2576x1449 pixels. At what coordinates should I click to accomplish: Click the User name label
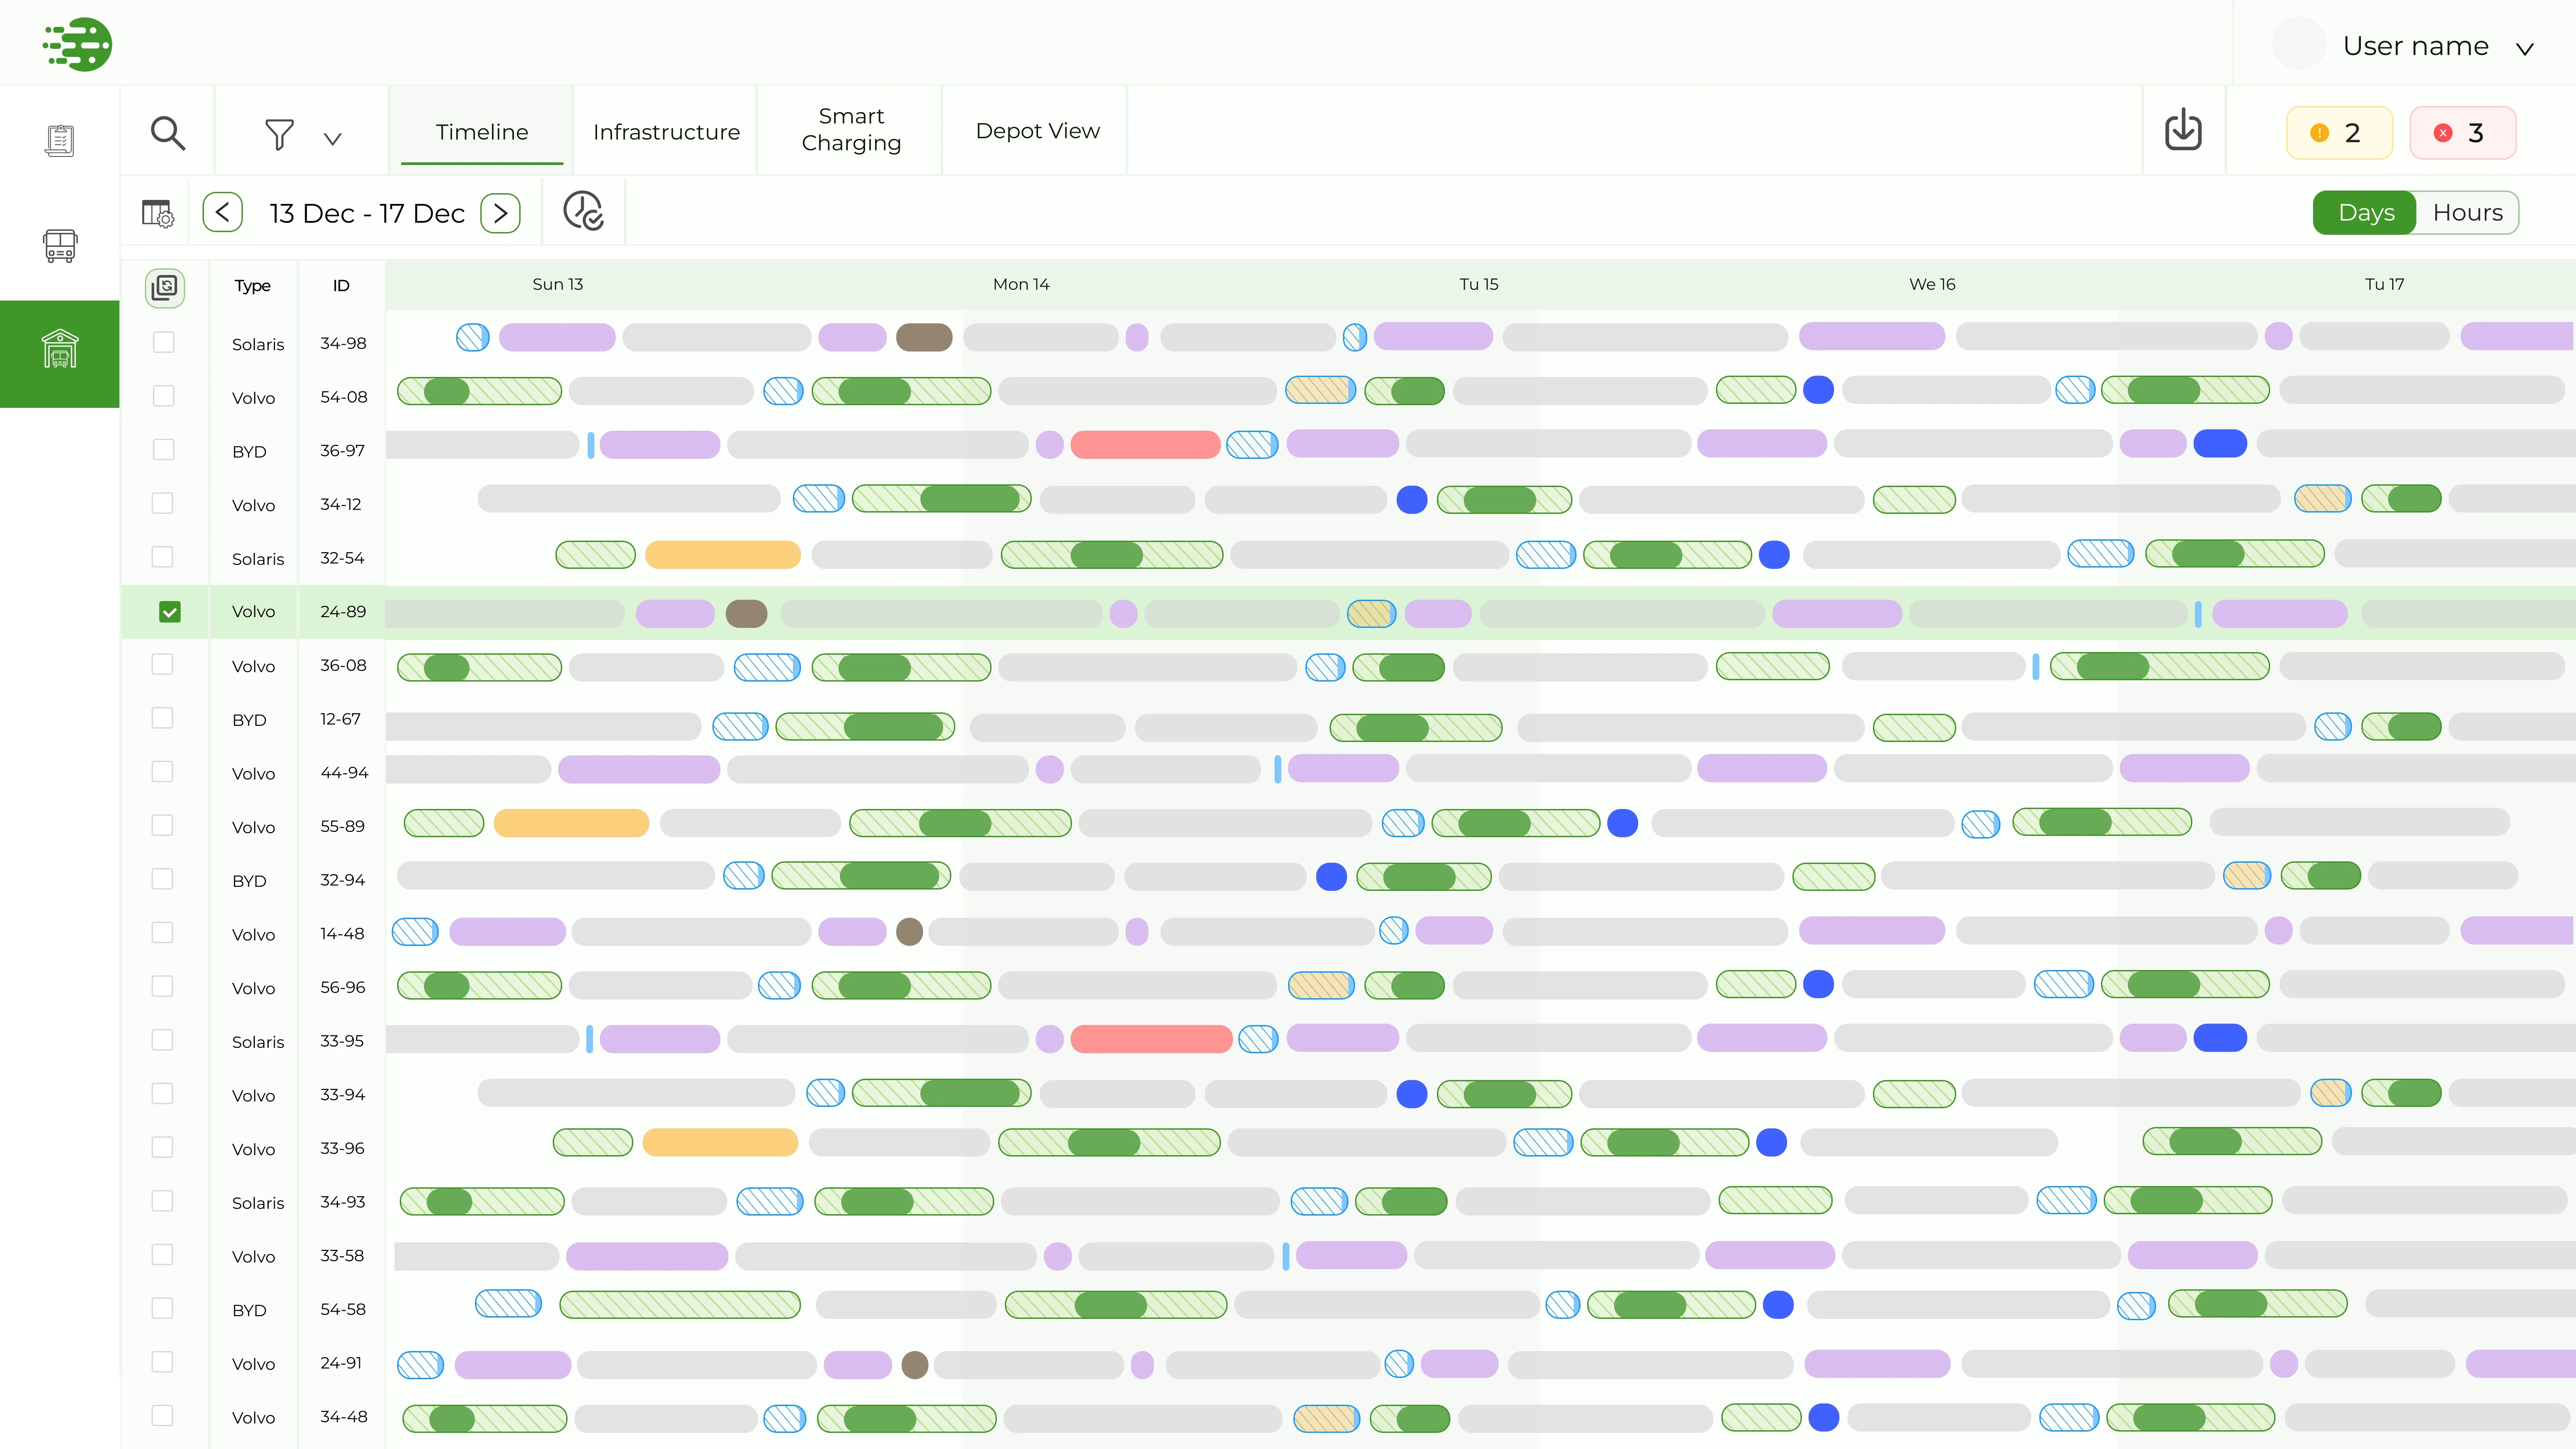[2415, 46]
